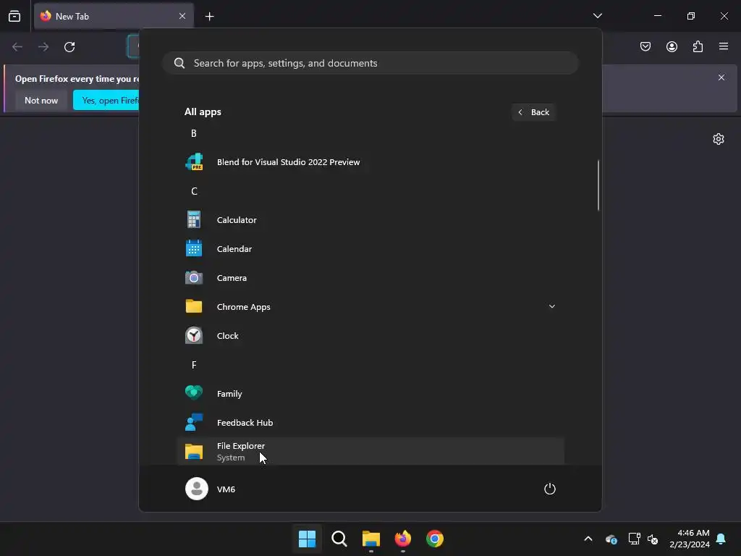Open the Firefox account icon
This screenshot has height=556, width=741.
point(672,46)
